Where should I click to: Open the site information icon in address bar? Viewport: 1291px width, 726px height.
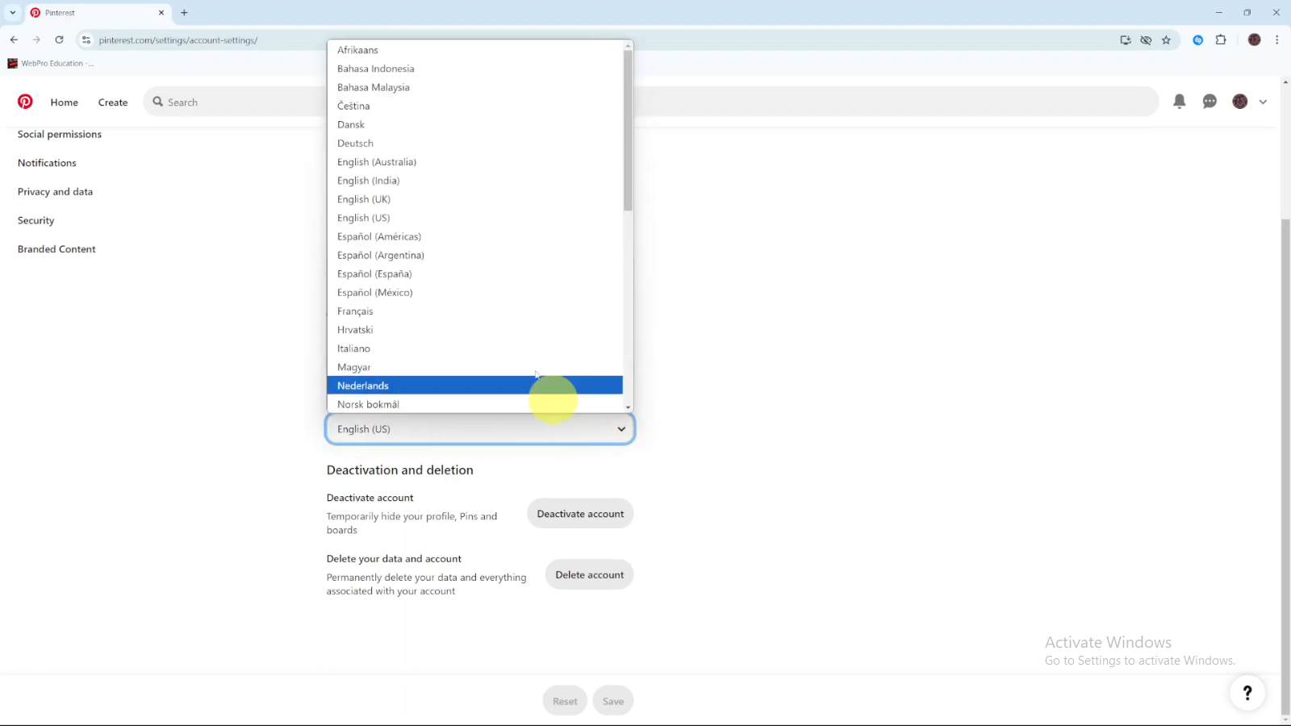tap(86, 40)
